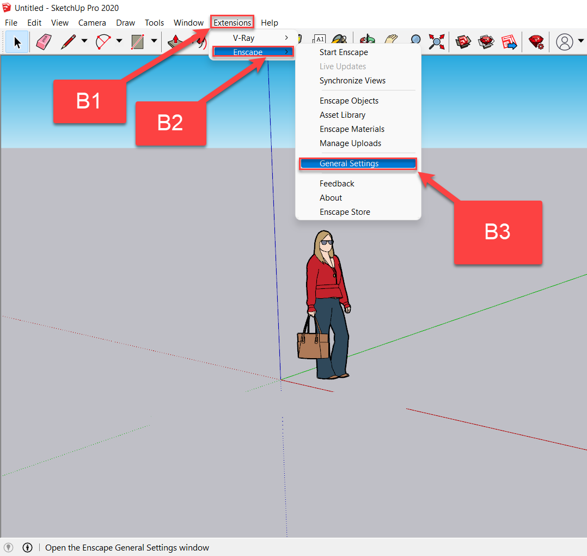The height and width of the screenshot is (556, 587).
Task: Select the Arc drawing tool
Action: pos(103,41)
